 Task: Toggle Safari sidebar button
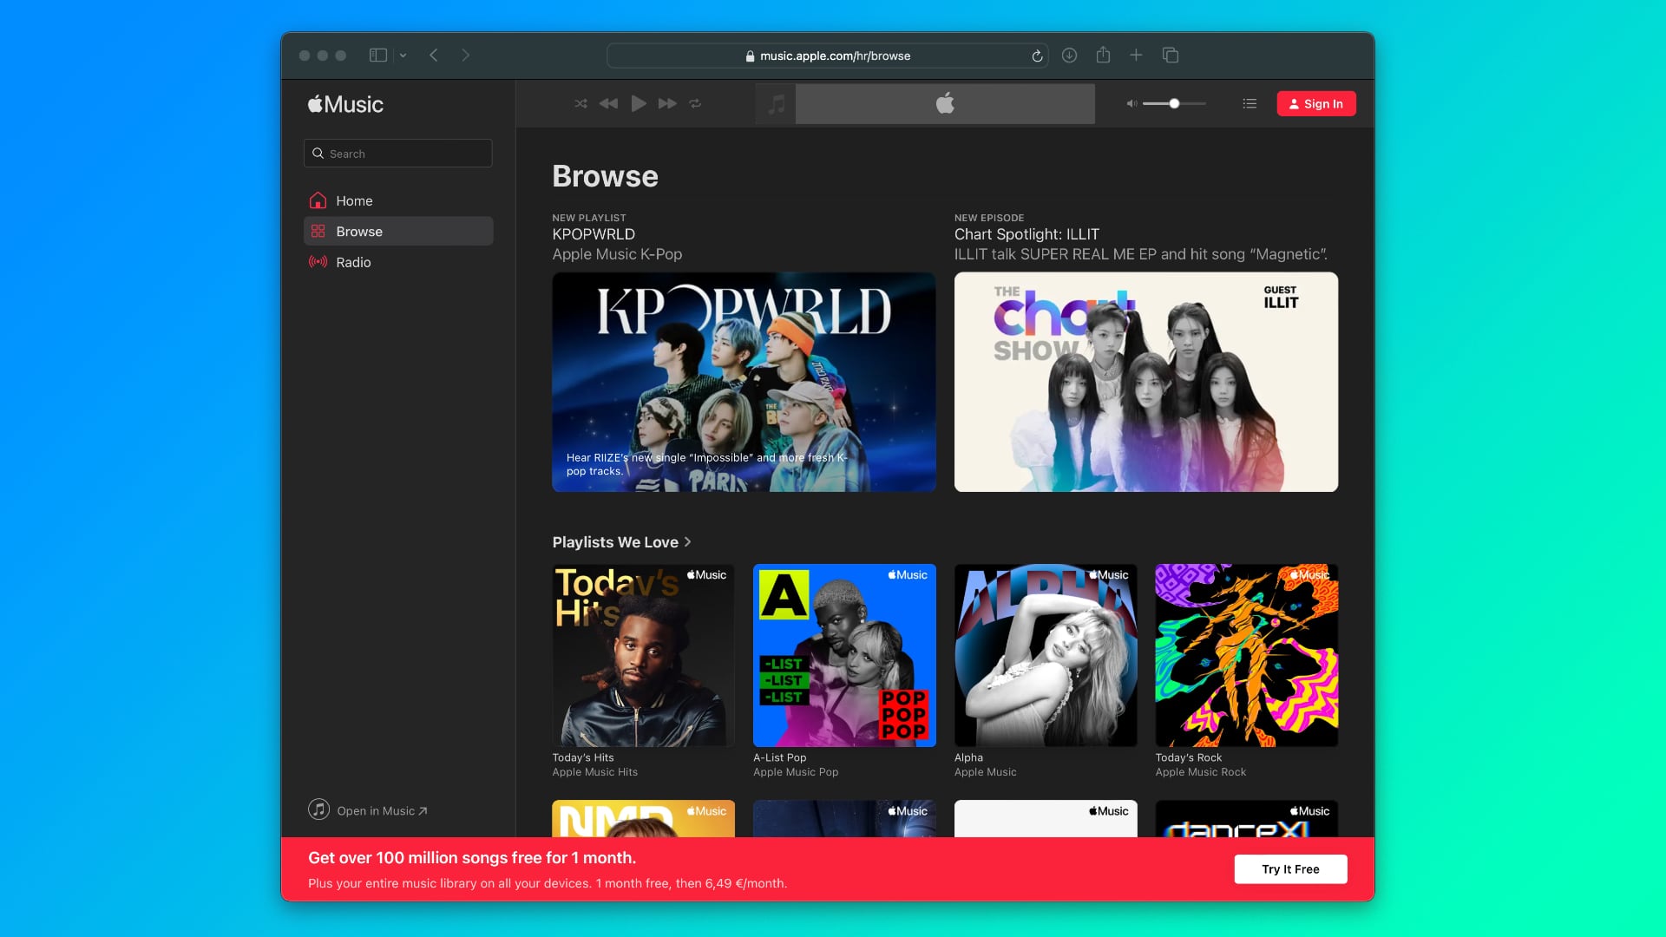coord(378,56)
